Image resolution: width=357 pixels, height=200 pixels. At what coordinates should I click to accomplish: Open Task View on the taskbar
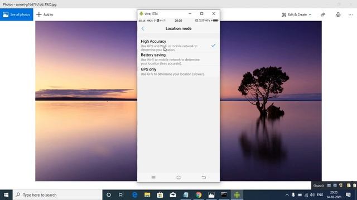tap(121, 195)
